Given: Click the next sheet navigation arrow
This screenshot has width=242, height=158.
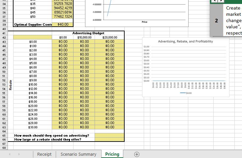Looking at the screenshot, I should pos(19,154).
